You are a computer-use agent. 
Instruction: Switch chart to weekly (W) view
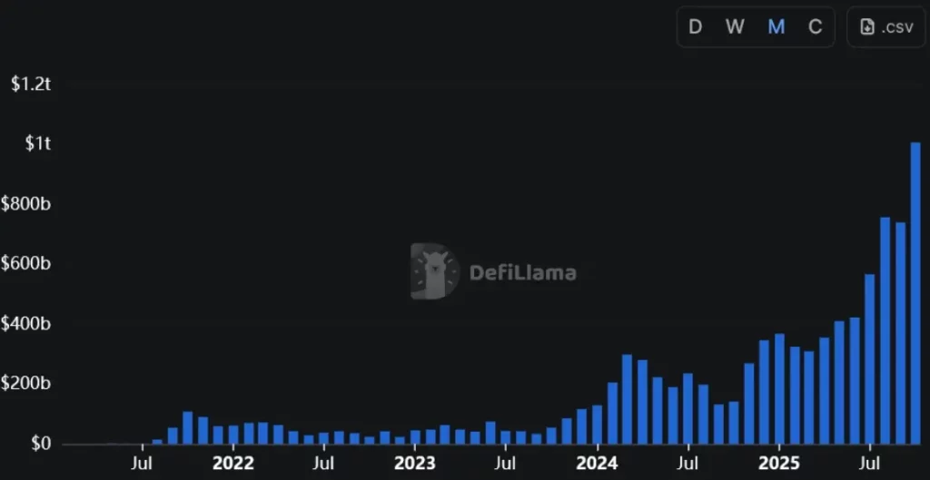735,27
